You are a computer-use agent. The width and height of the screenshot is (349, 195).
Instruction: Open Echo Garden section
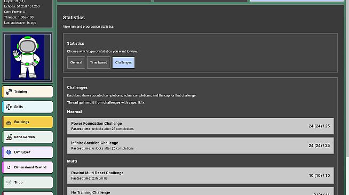28,137
